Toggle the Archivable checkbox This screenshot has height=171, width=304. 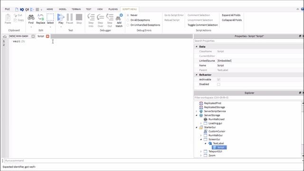click(218, 79)
